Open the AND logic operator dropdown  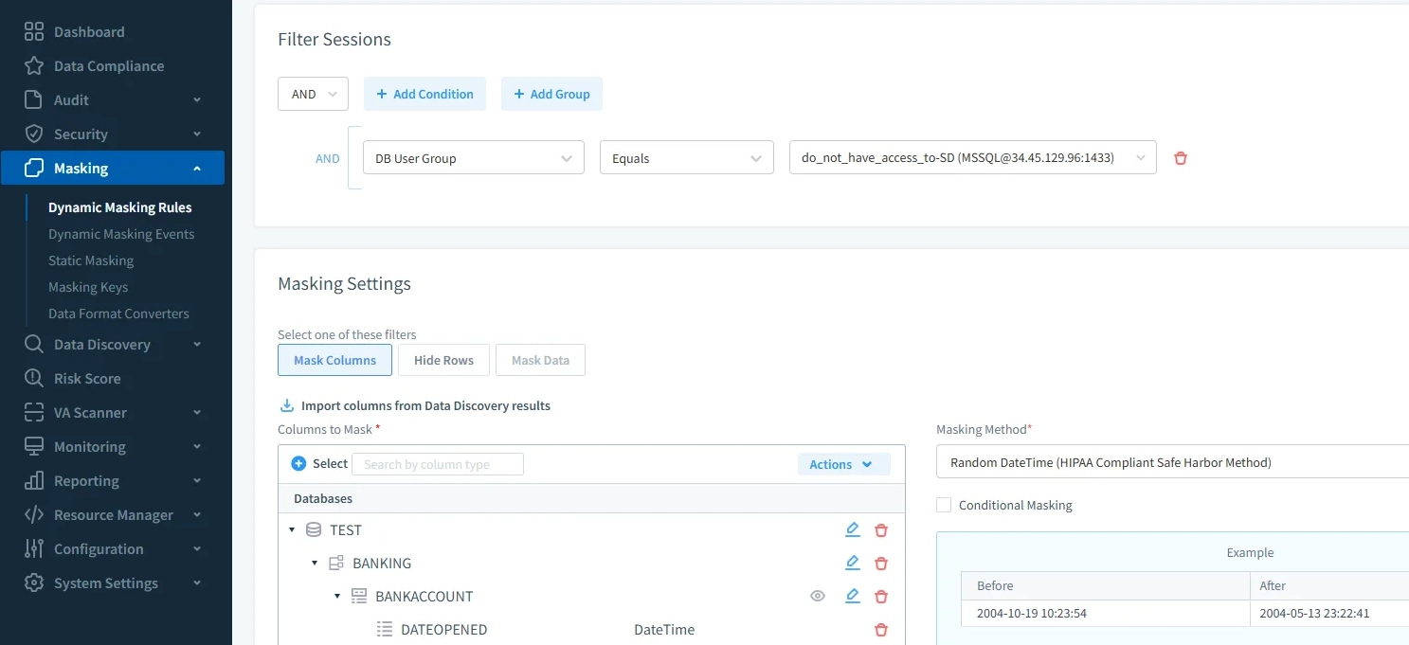tap(313, 93)
